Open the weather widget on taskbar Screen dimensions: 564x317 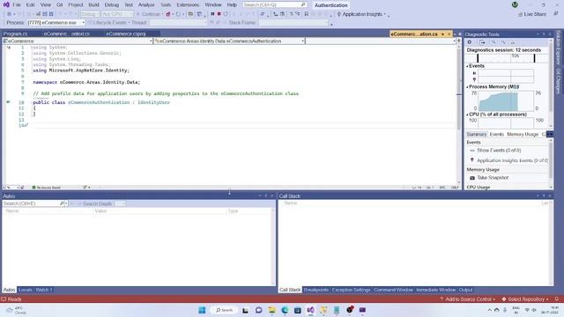pos(16,310)
